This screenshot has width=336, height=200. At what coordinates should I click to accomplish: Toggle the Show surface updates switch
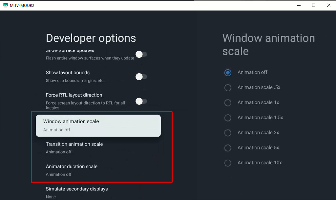click(141, 54)
